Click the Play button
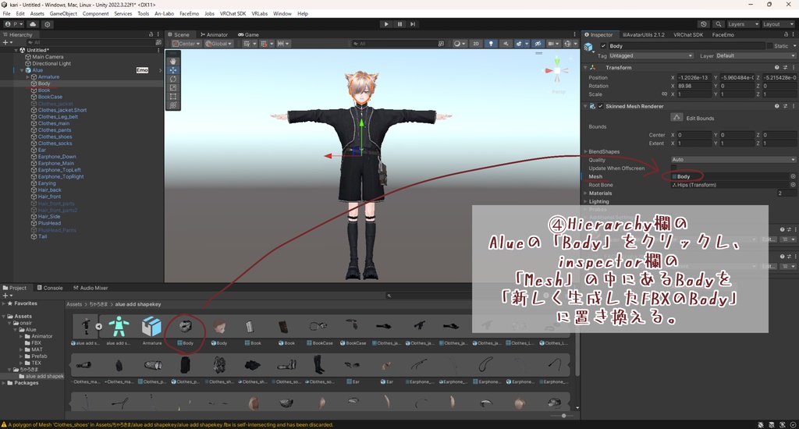 (386, 24)
